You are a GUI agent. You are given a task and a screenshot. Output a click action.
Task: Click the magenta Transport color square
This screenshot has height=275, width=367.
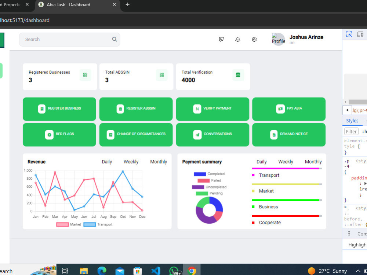coord(253,175)
